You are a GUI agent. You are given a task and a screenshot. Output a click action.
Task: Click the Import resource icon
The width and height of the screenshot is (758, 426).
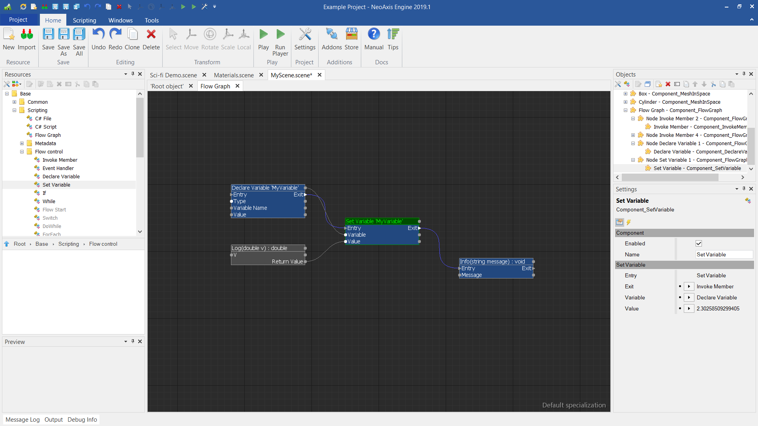26,35
